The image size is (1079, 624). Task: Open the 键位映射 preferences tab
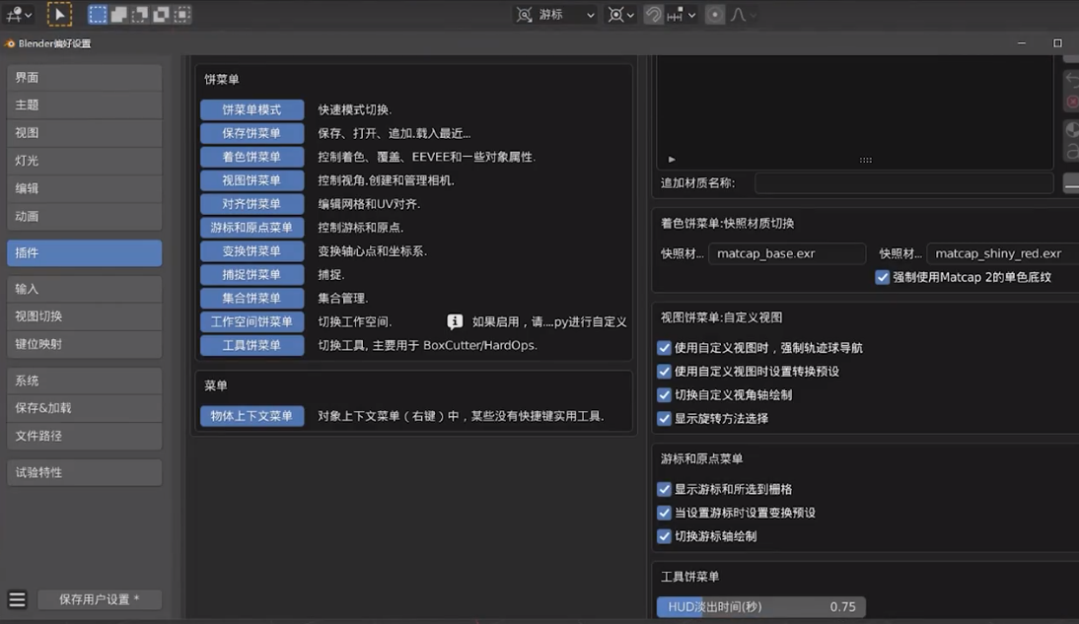(85, 344)
